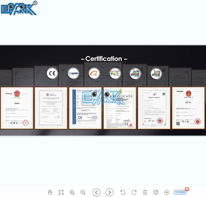Select the leftmost EPARK trademark certificate
Viewport: 206px width, 197px height.
[x=17, y=108]
